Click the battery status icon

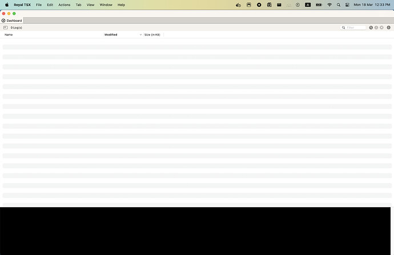pos(319,5)
